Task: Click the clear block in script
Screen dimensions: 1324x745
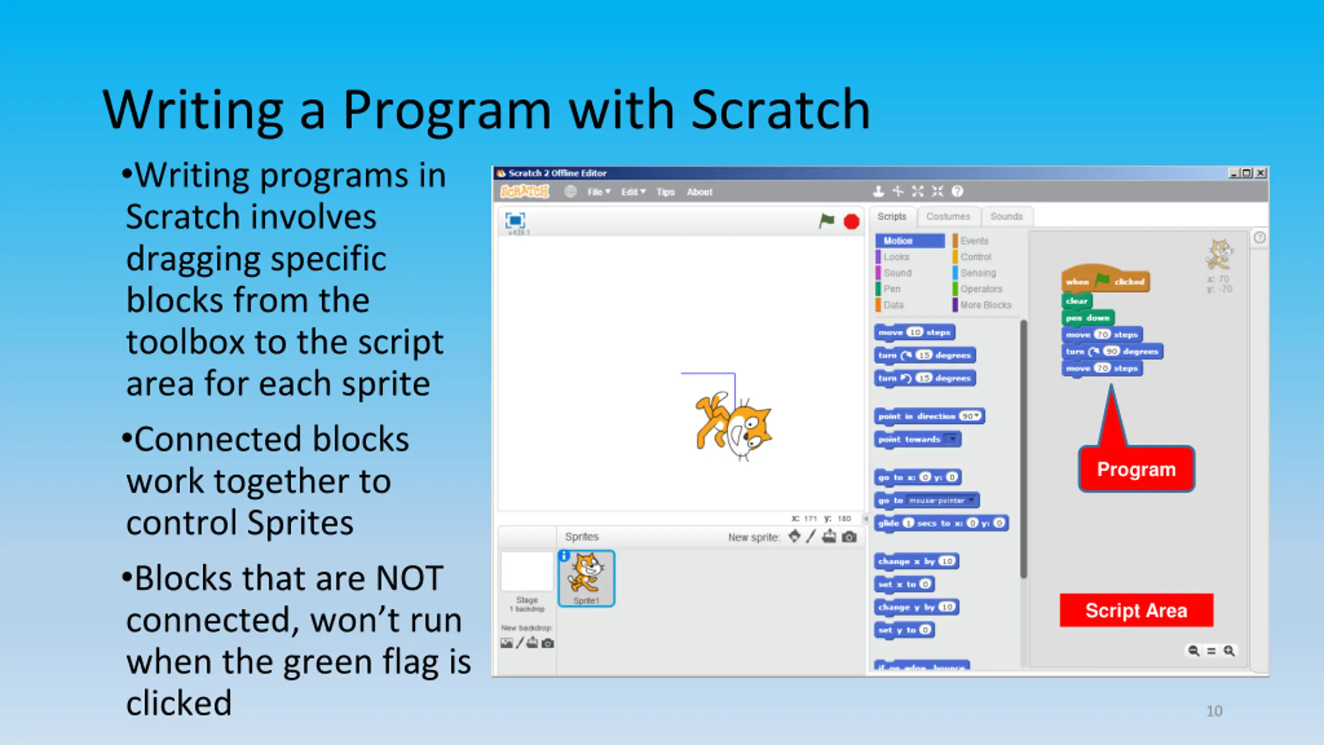Action: (1077, 301)
